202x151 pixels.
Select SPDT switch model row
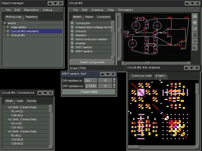(x=91, y=51)
